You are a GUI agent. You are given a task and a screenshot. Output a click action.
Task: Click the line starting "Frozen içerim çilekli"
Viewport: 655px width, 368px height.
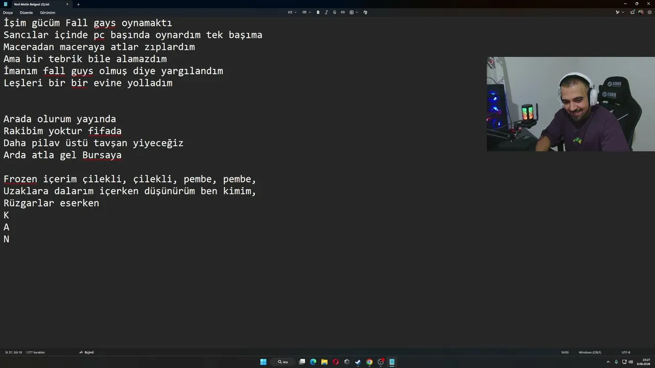click(130, 179)
